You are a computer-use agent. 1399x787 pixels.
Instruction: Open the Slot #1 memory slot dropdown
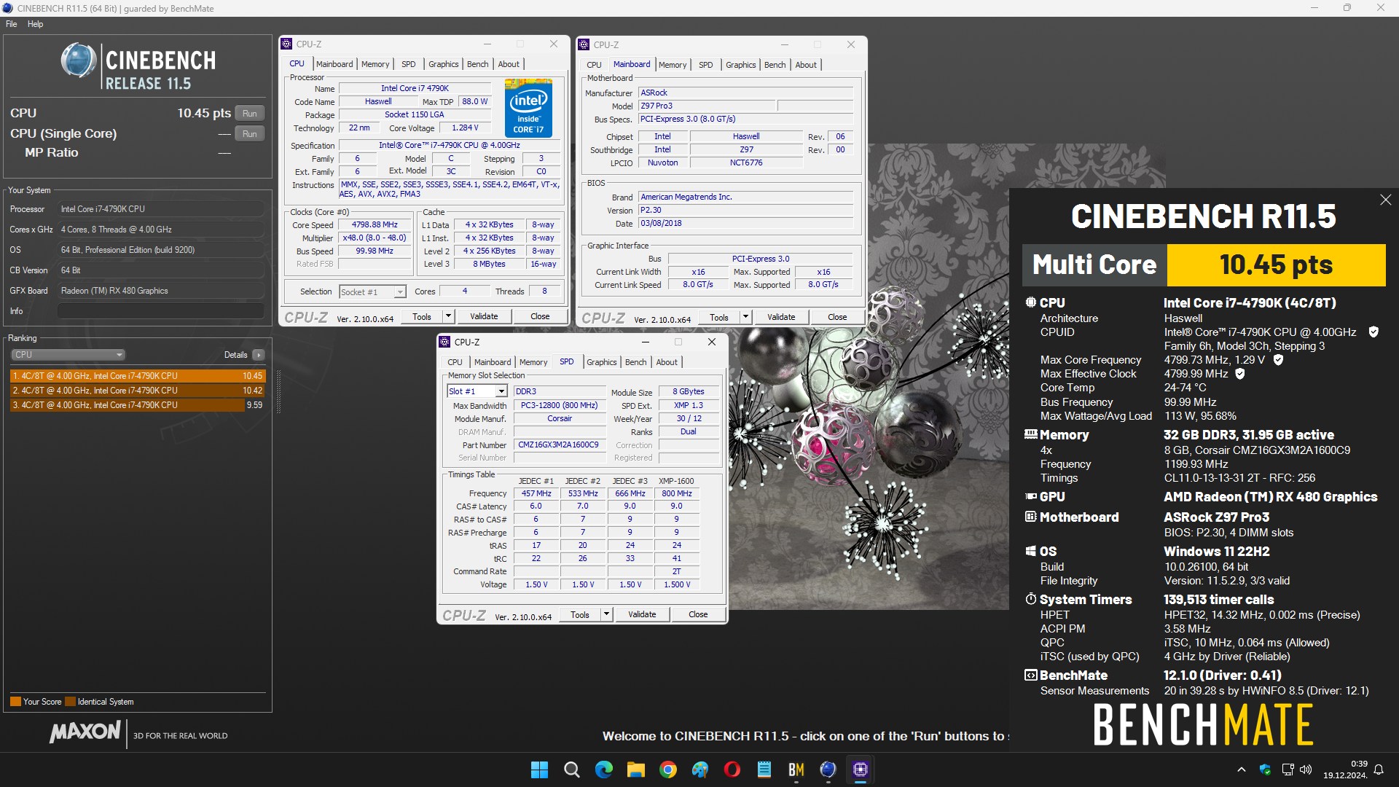tap(477, 391)
